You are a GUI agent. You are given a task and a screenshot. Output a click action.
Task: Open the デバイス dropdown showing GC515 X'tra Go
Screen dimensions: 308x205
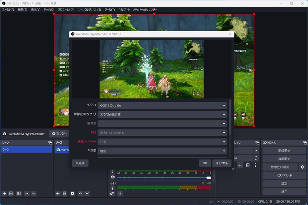(162, 105)
